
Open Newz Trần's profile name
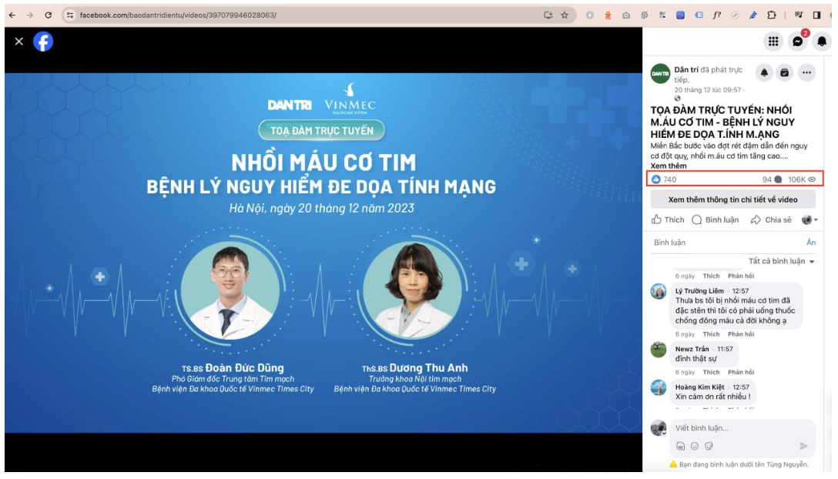(692, 349)
